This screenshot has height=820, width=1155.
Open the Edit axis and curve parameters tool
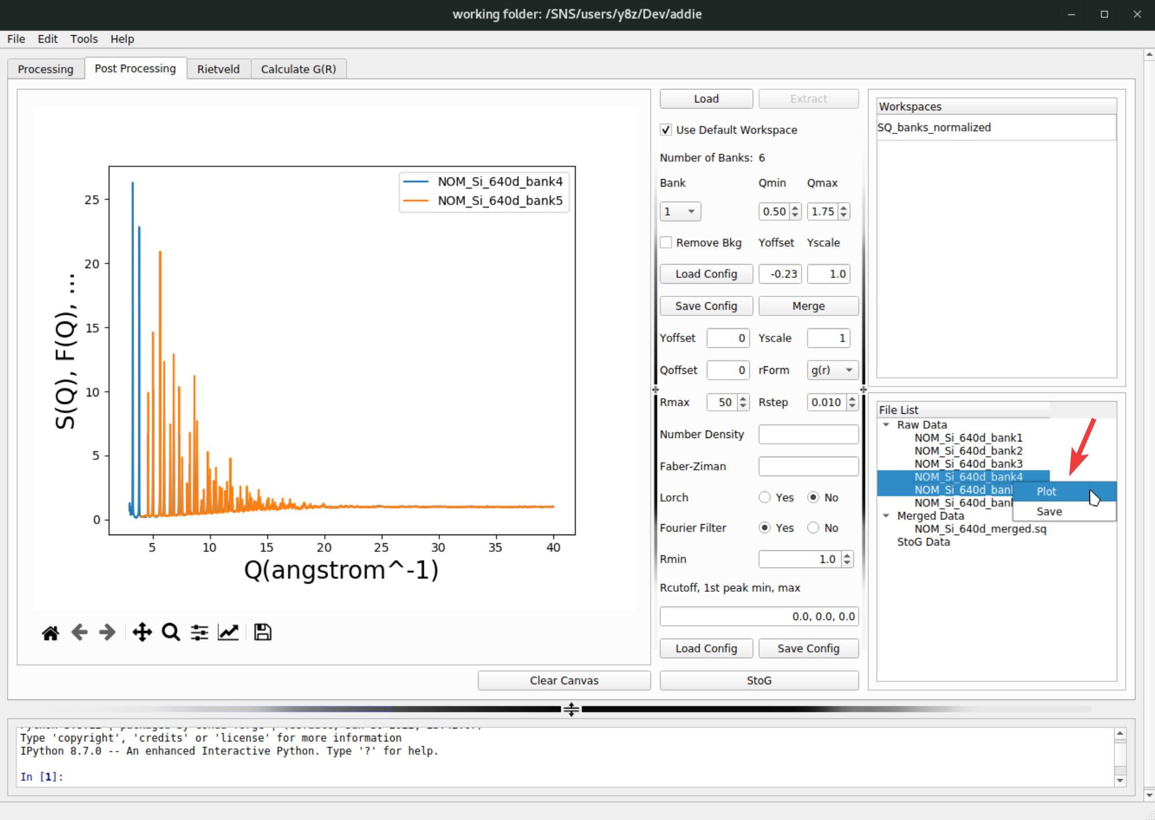(228, 633)
